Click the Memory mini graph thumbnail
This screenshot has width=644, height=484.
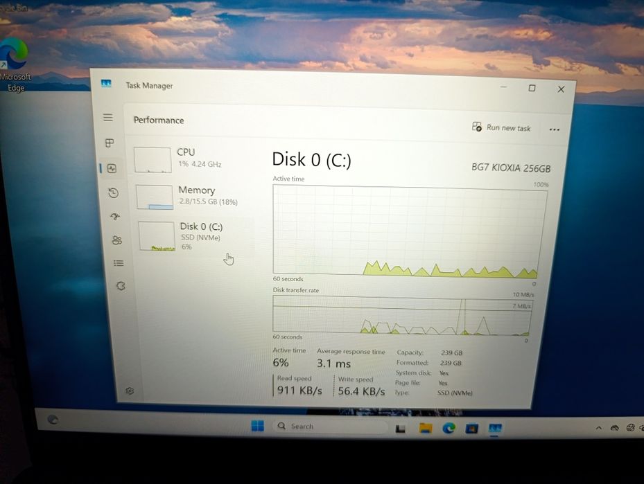pyautogui.click(x=155, y=197)
